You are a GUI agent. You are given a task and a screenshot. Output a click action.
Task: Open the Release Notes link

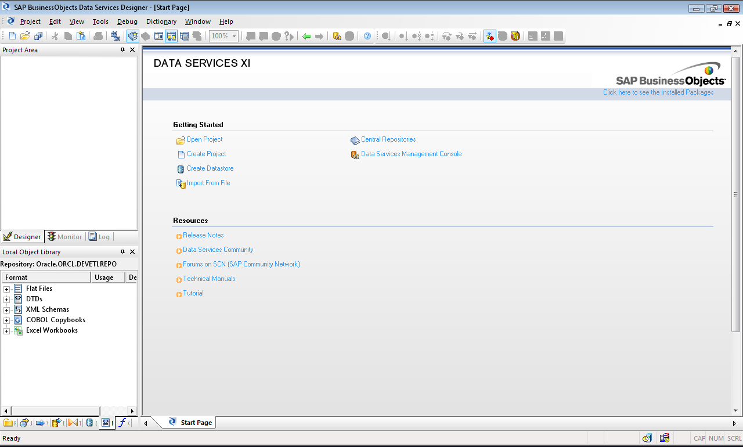click(x=203, y=235)
